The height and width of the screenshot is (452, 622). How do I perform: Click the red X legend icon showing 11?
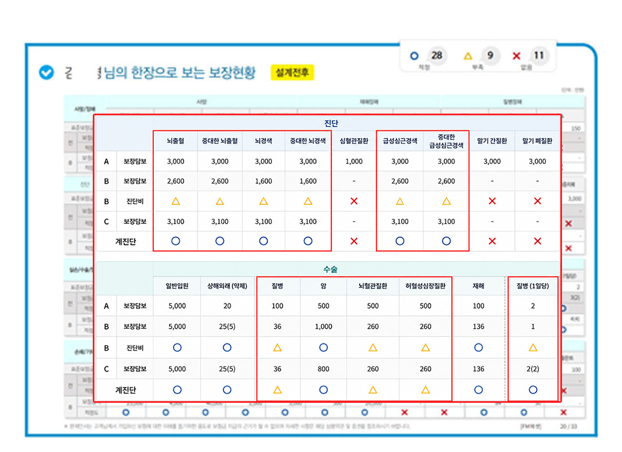[x=516, y=56]
